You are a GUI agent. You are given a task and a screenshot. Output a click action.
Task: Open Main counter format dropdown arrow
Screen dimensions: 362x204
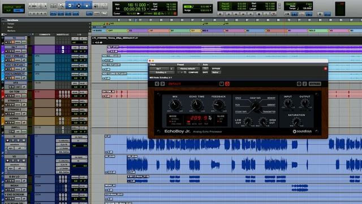(x=148, y=5)
